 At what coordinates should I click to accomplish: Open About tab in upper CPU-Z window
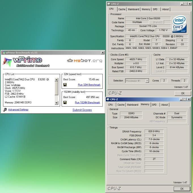pos(165,9)
